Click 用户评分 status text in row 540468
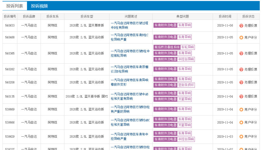This screenshot has width=263, height=150. 251,38
